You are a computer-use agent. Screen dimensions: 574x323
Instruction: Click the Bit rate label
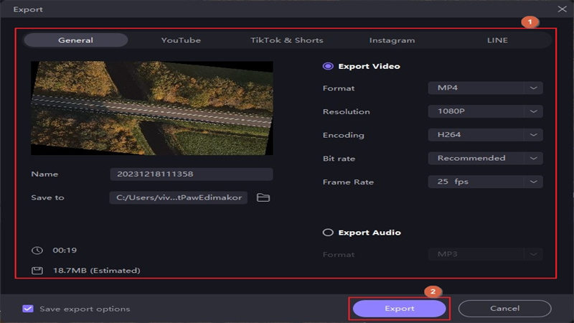[339, 159]
